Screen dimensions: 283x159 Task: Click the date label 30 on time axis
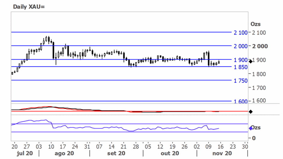245,146
